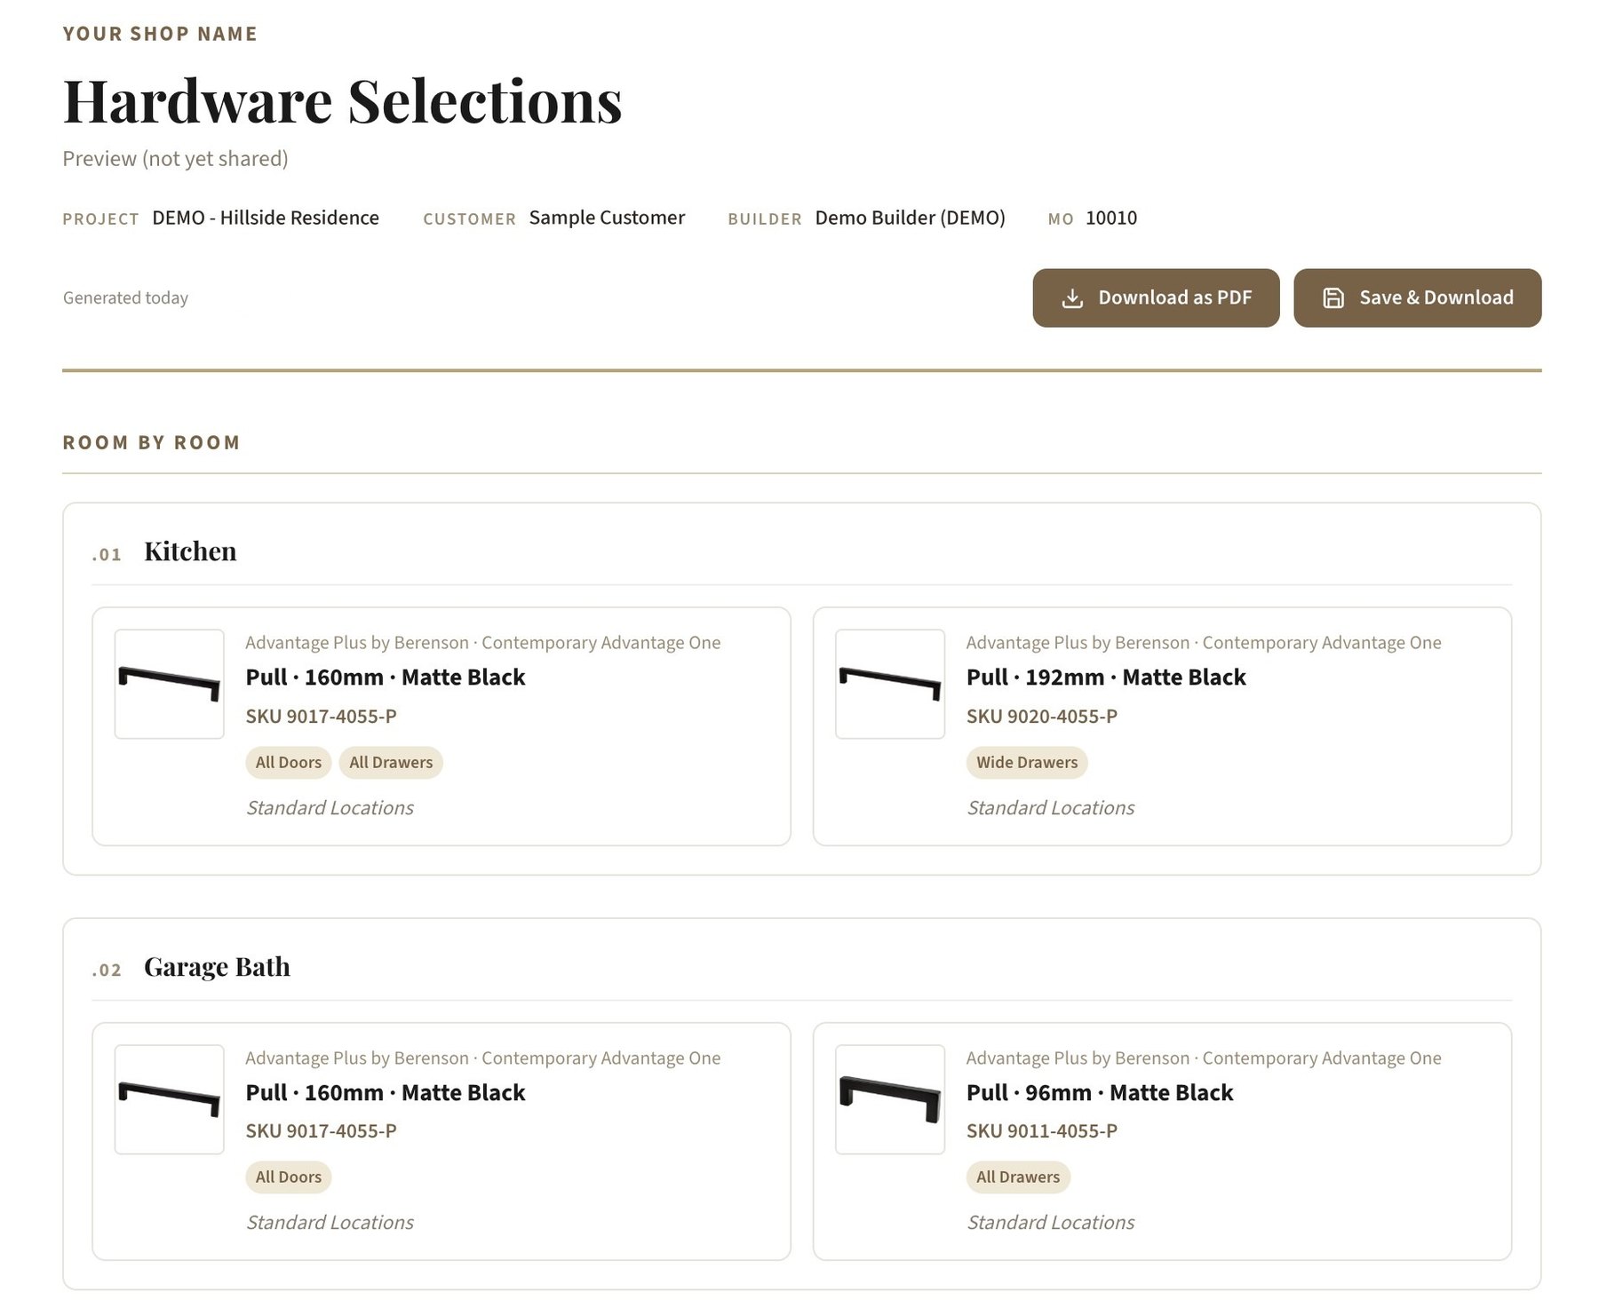This screenshot has width=1599, height=1300.
Task: Click the Wide Drawers tag
Action: click(1027, 763)
